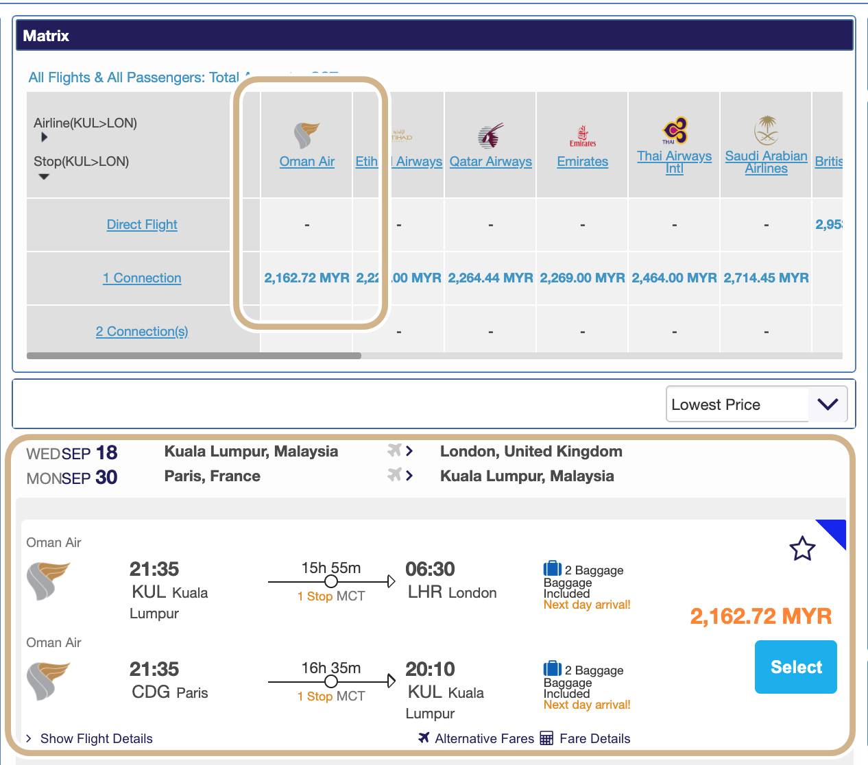868x765 pixels.
Task: Click the Qatar Airways logo icon
Action: 490,136
